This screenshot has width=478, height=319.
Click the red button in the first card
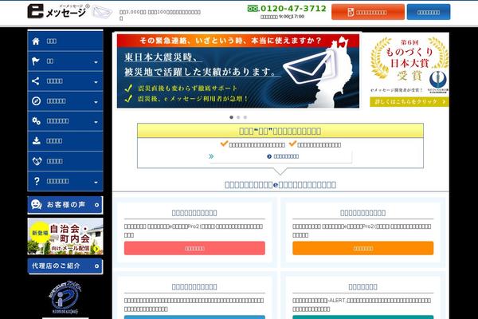(194, 248)
